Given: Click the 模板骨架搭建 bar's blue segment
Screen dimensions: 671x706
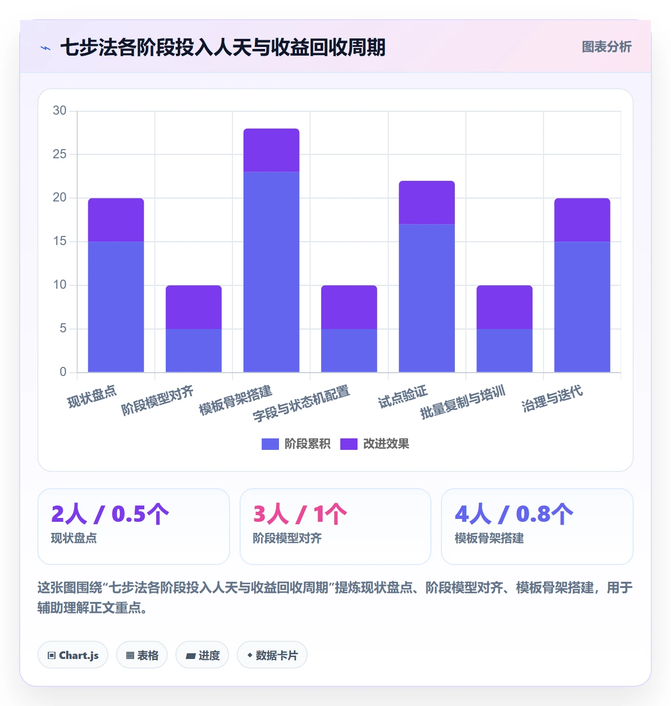Looking at the screenshot, I should [x=271, y=272].
